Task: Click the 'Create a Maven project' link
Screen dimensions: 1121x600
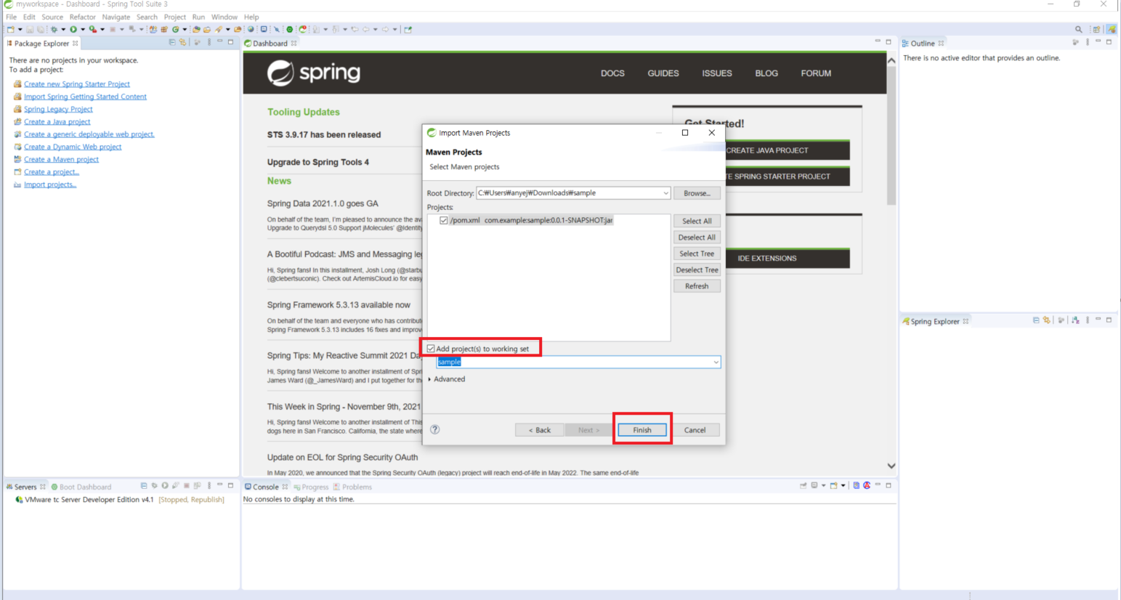Action: (x=61, y=159)
